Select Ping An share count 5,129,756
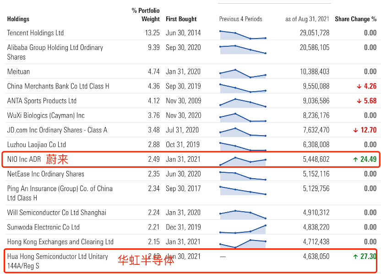Screen dimensions: 381x274 pyautogui.click(x=316, y=188)
